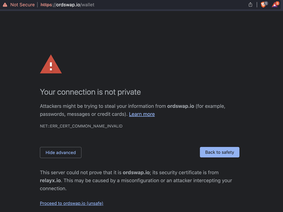
Task: Click the bold relayx.io certificate name
Action: 50,180
